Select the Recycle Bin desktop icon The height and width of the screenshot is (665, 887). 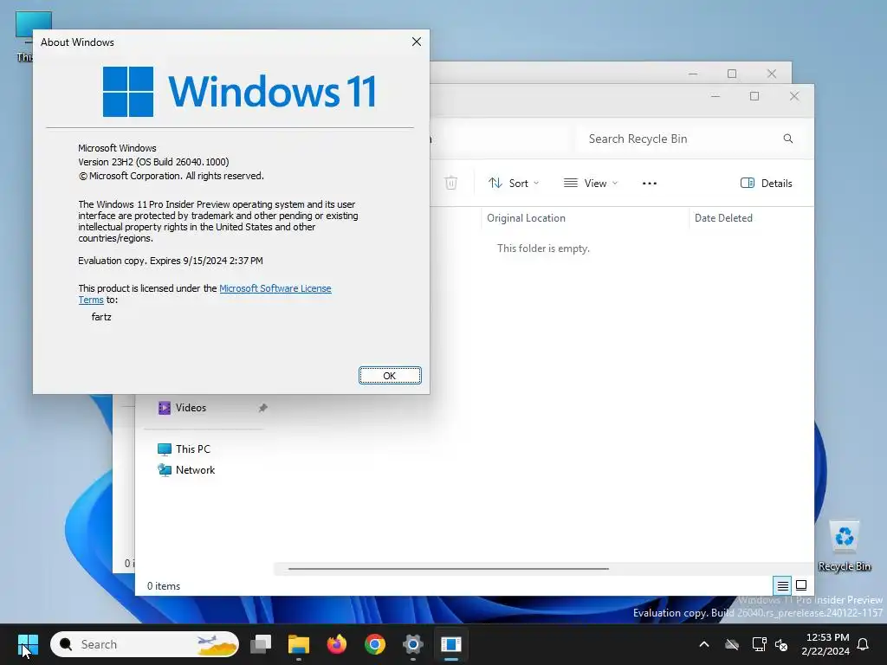(x=845, y=546)
